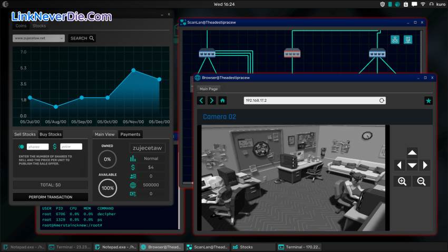Select the Coins tab
Viewport: 448px width, 252px height.
(x=21, y=26)
